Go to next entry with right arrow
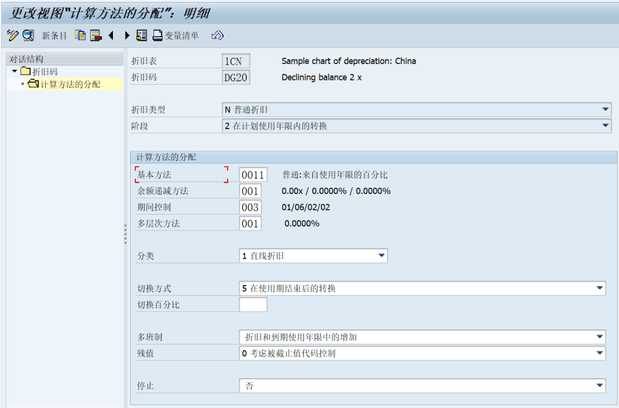Viewport: 619px width, 408px height. pos(127,35)
